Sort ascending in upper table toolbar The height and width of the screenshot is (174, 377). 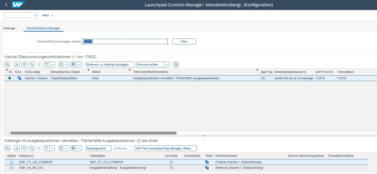click(x=17, y=64)
